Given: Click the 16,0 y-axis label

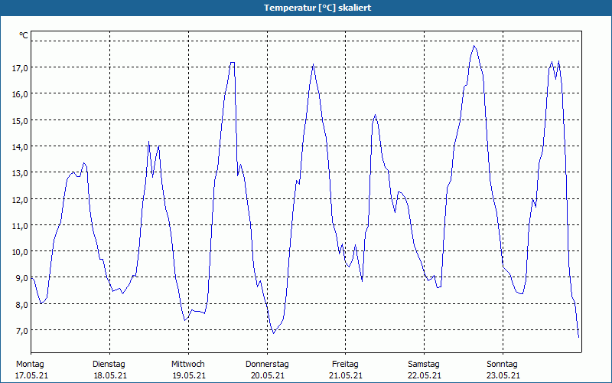Looking at the screenshot, I should [x=21, y=94].
